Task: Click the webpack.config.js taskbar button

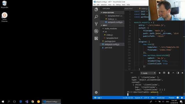Action: point(51,101)
